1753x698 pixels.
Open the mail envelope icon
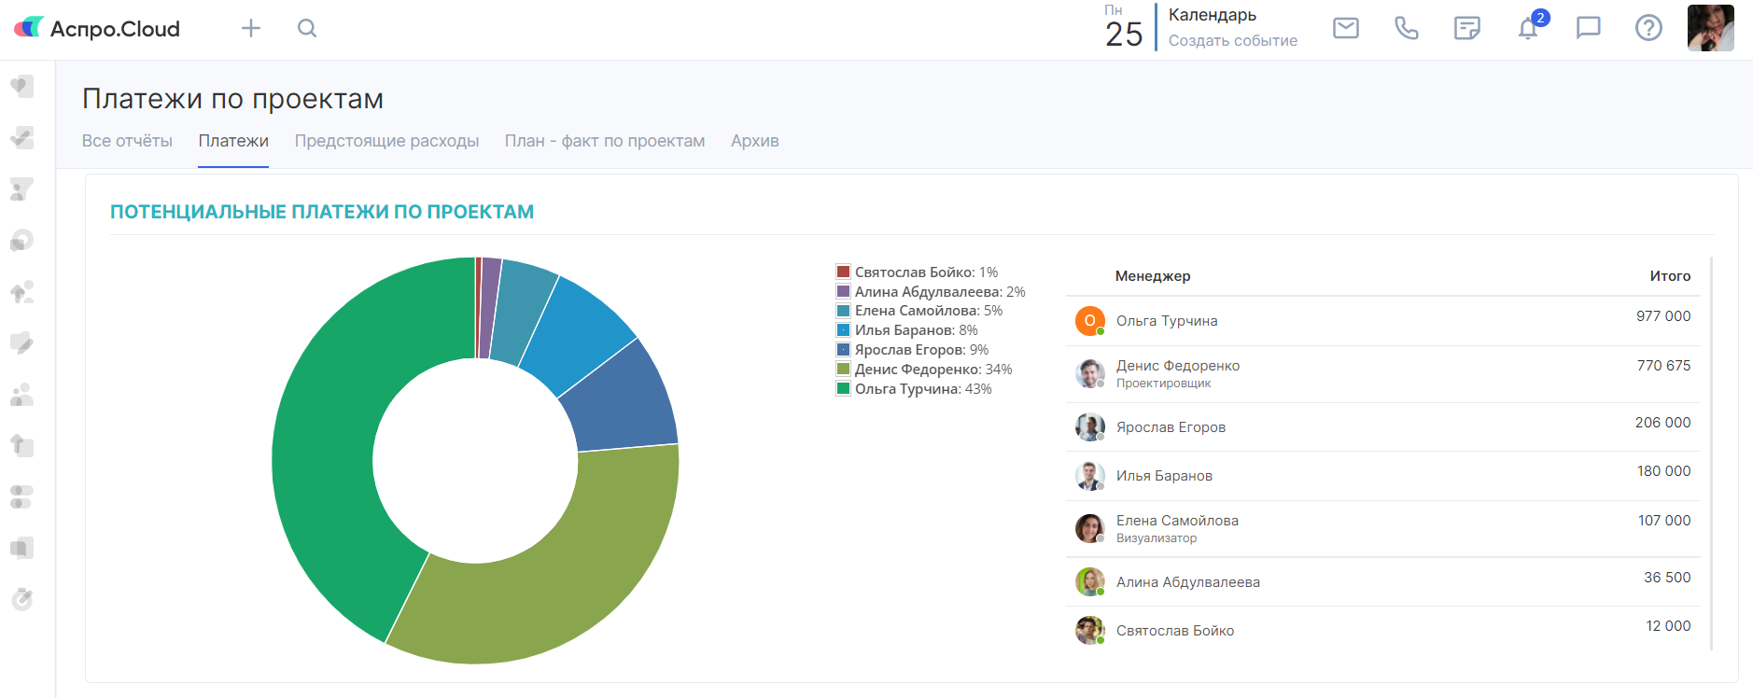pyautogui.click(x=1345, y=28)
